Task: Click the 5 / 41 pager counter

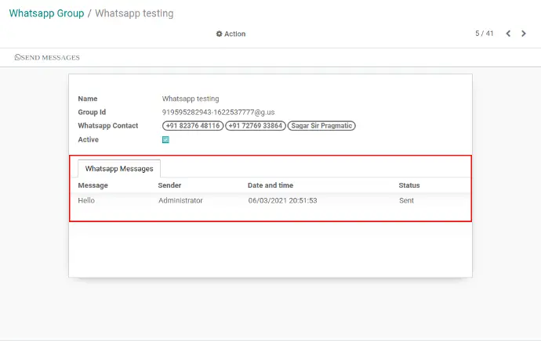Action: 485,34
